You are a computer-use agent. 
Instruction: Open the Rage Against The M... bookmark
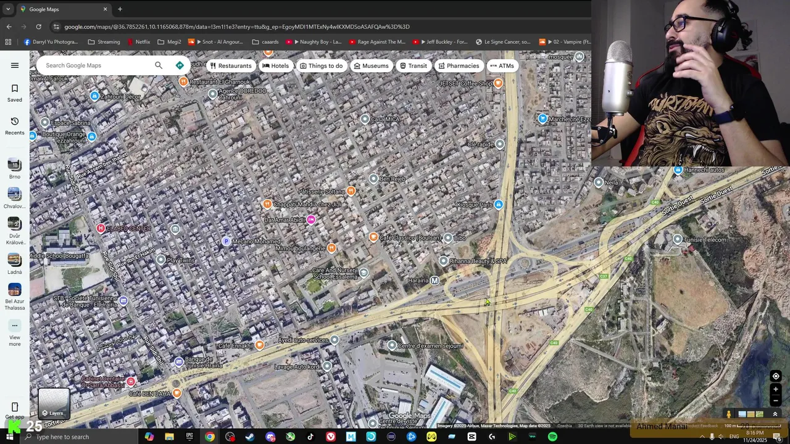click(377, 42)
